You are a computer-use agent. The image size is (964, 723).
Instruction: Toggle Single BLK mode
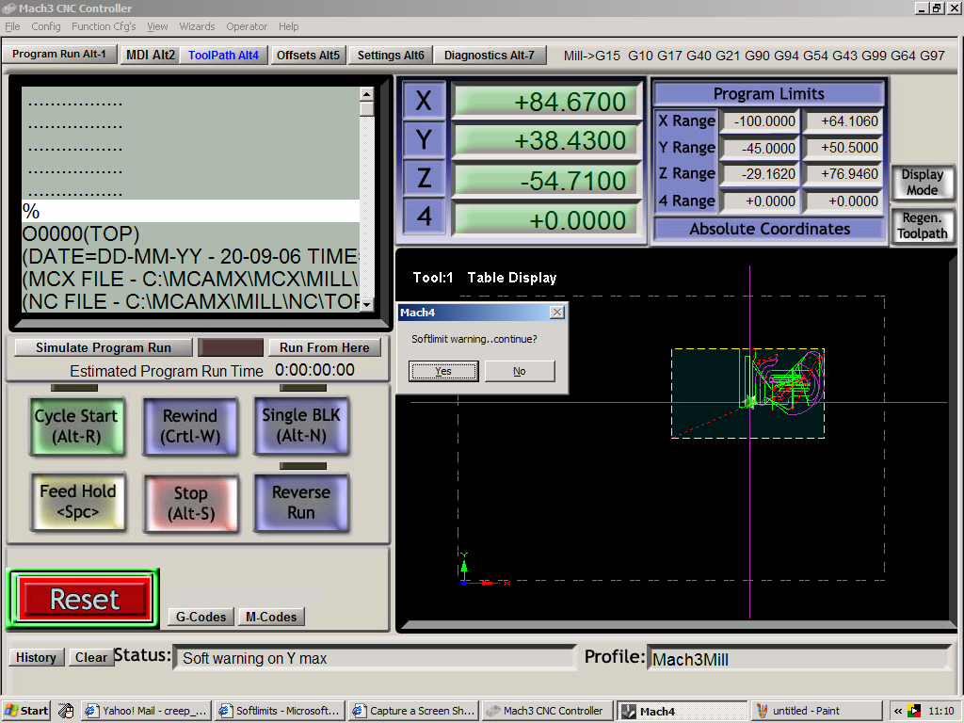pos(300,426)
